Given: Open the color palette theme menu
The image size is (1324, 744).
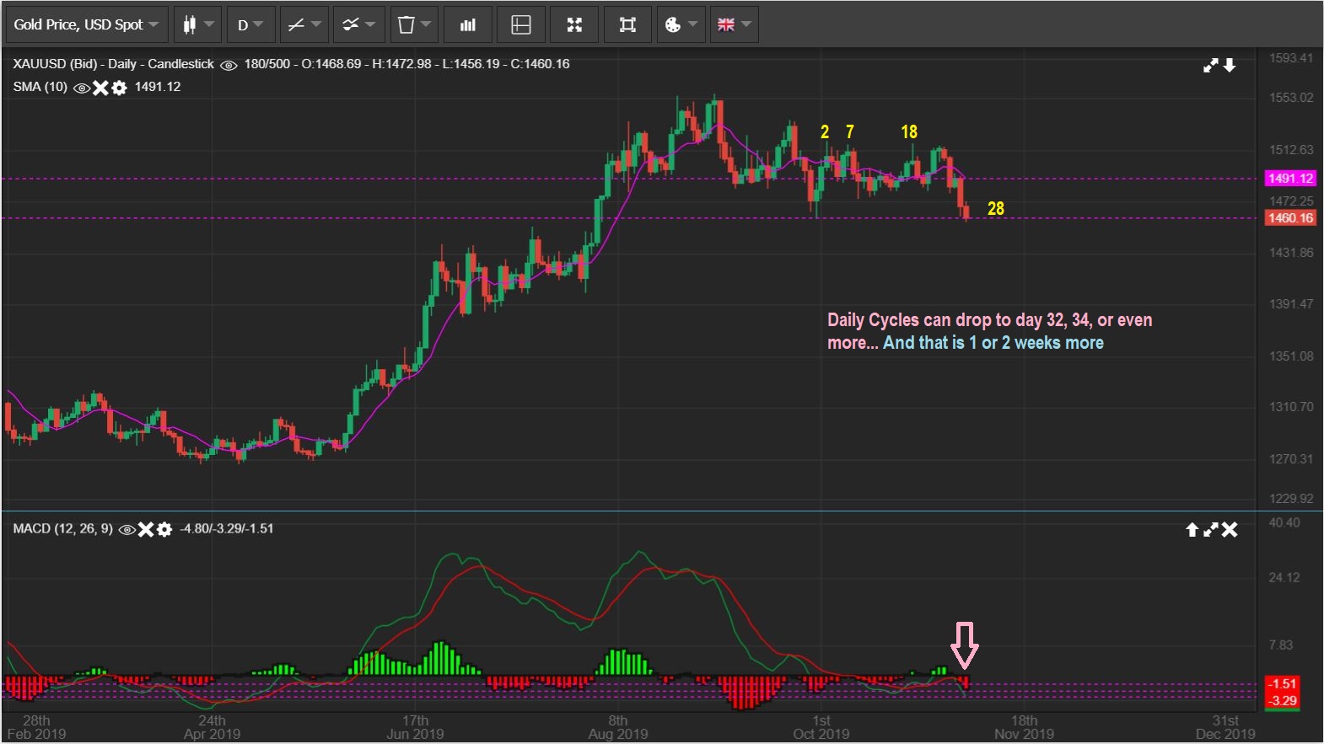Looking at the screenshot, I should (681, 24).
